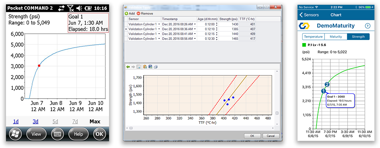380x148 pixels.
Task: Click the Timestamp column header
Action: 179,19
